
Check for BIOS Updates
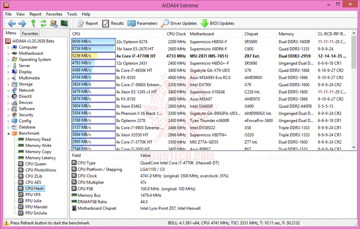pyautogui.click(x=217, y=23)
